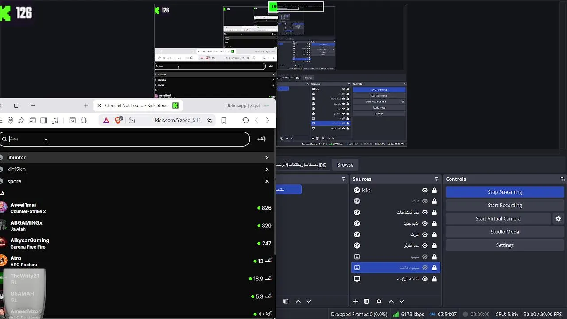567x319 pixels.
Task: Enter Studio Mode
Action: click(505, 232)
